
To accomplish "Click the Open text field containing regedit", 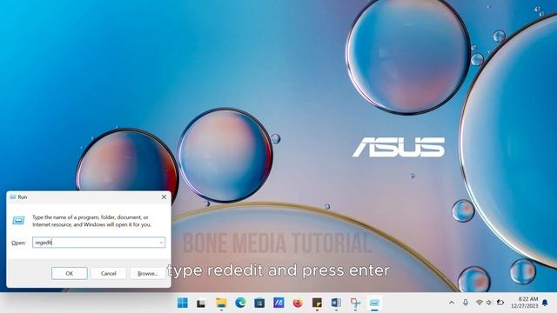I will point(98,243).
